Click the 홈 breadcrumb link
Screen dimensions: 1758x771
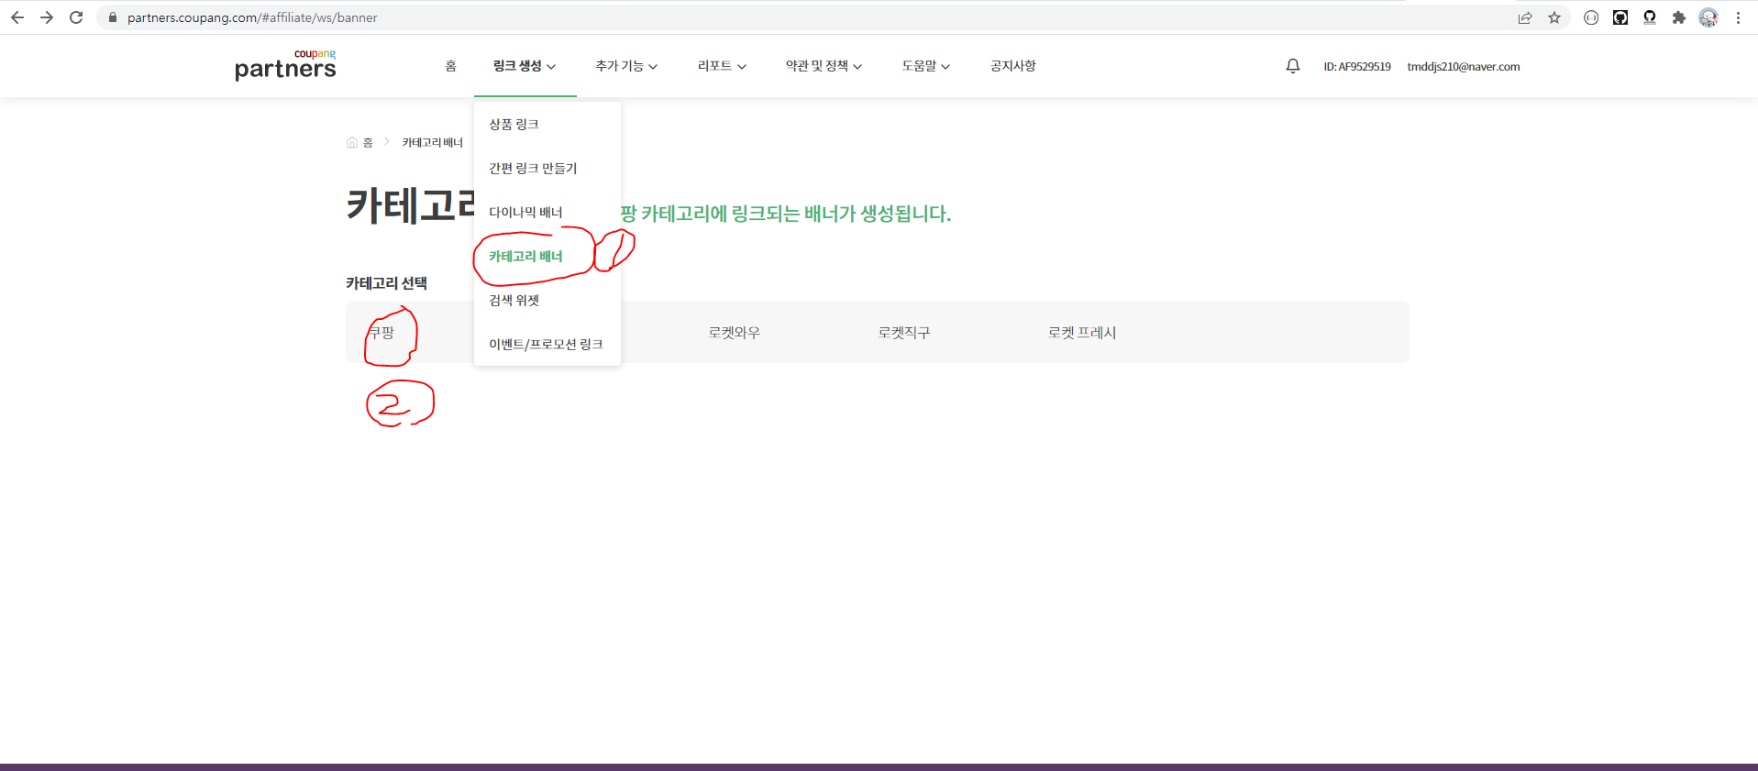tap(368, 142)
